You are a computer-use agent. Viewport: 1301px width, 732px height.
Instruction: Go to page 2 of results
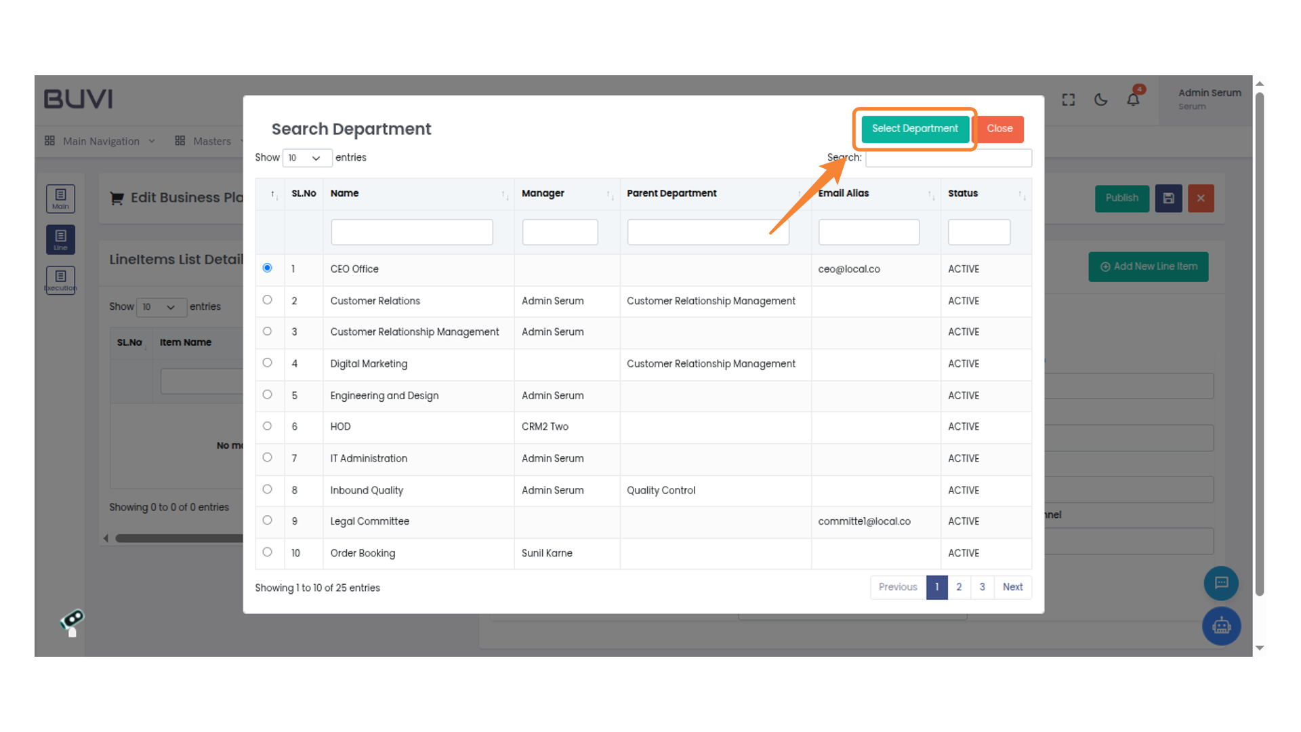(x=959, y=587)
